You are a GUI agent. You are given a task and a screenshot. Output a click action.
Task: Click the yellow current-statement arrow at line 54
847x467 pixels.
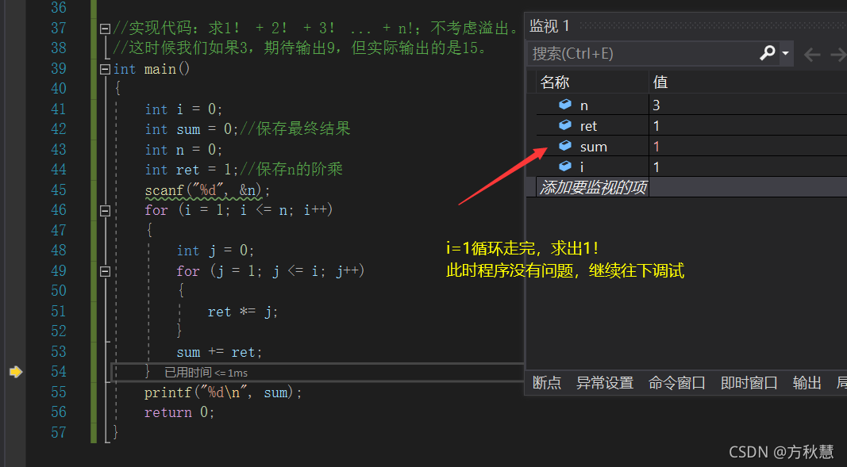16,372
